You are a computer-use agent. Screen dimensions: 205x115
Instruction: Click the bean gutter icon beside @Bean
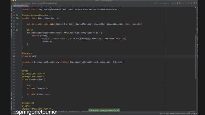click(17, 30)
